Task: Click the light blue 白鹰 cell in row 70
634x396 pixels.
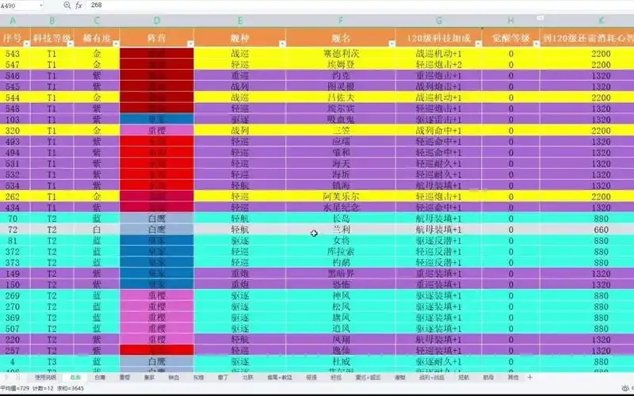Action: (157, 219)
